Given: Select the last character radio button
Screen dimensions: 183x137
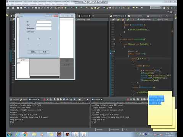Looking at the screenshot, I should pos(50,45).
